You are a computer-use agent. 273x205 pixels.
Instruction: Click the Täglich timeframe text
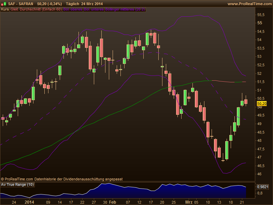tap(72, 4)
